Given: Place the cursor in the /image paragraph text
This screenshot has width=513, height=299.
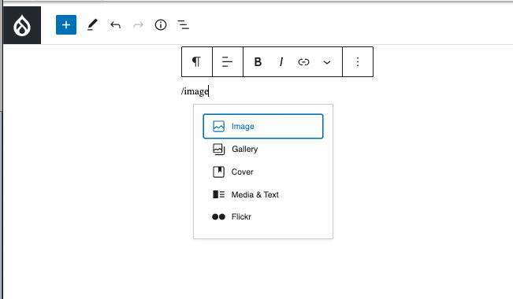Looking at the screenshot, I should 195,91.
